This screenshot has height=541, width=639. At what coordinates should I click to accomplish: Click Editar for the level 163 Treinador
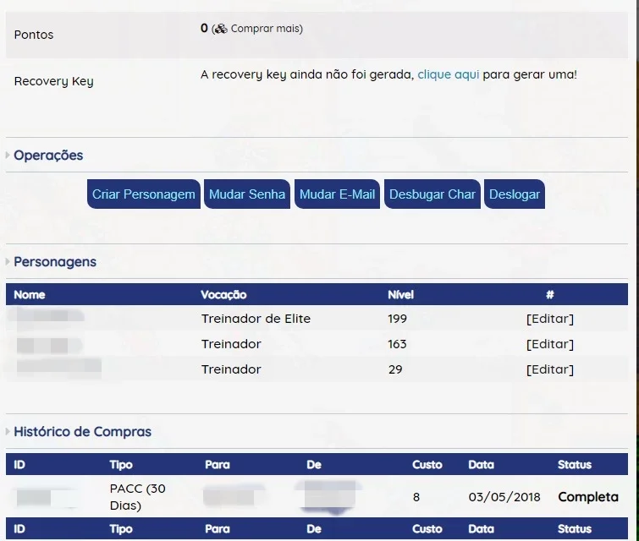[x=550, y=344]
